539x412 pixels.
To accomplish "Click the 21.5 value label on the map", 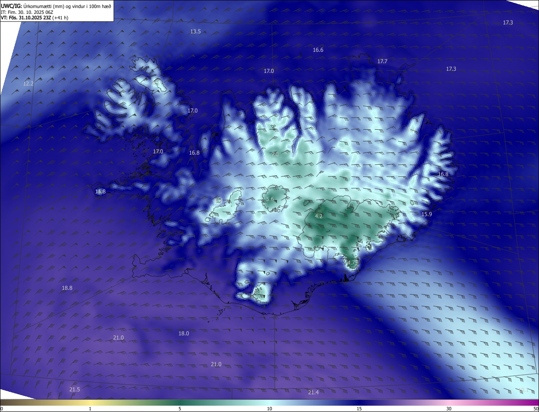I will pyautogui.click(x=75, y=389).
